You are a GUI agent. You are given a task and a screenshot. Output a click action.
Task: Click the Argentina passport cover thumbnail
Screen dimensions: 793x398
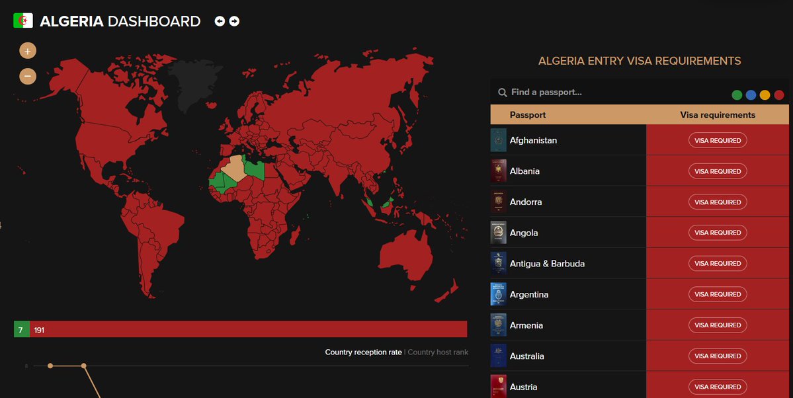(498, 294)
